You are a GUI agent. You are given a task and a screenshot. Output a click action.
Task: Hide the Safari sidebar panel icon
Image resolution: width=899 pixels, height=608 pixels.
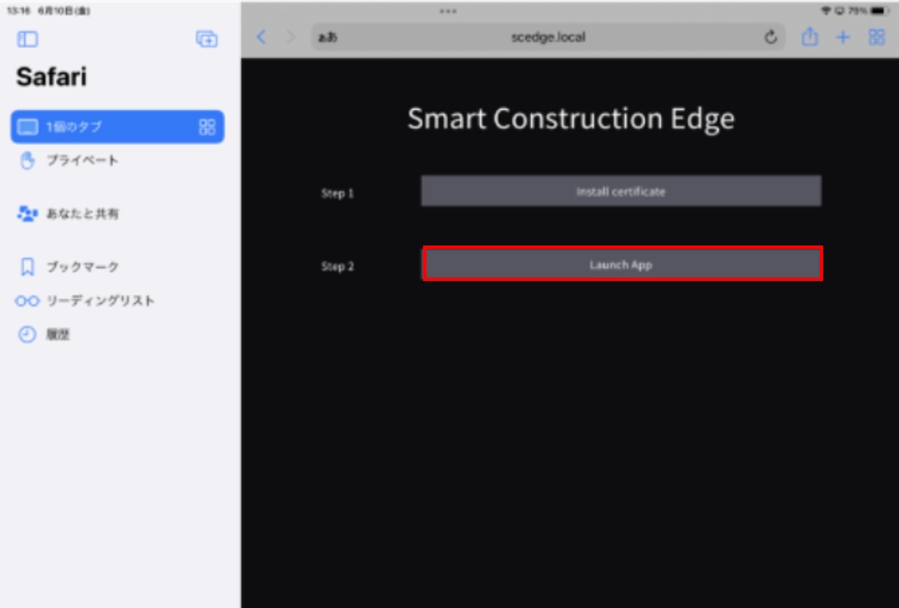point(27,39)
